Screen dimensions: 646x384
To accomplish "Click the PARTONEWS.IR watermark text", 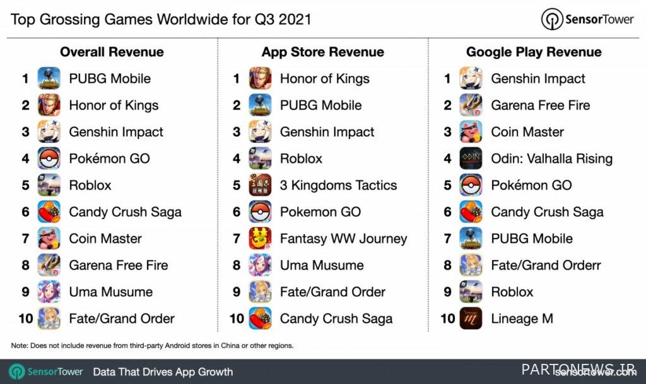I will pyautogui.click(x=578, y=369).
